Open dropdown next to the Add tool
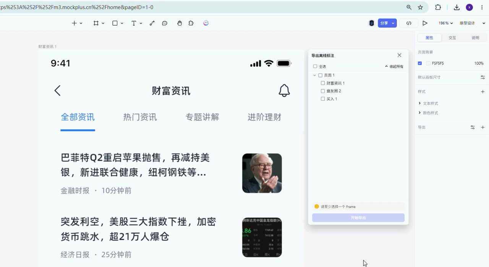489x267 pixels. [x=81, y=23]
